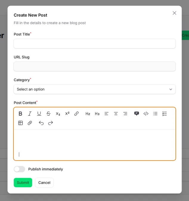Cancel creating the post

(x=44, y=183)
